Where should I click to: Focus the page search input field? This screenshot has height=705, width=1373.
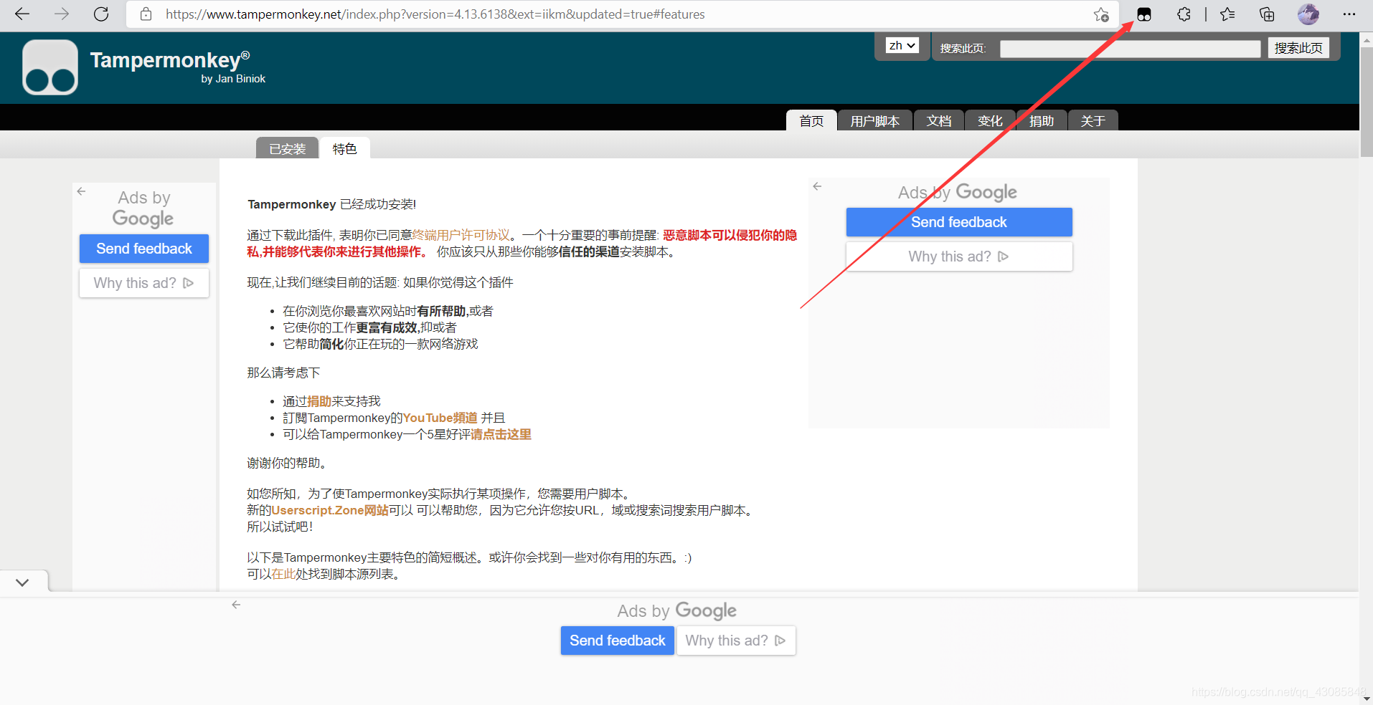(x=1130, y=49)
